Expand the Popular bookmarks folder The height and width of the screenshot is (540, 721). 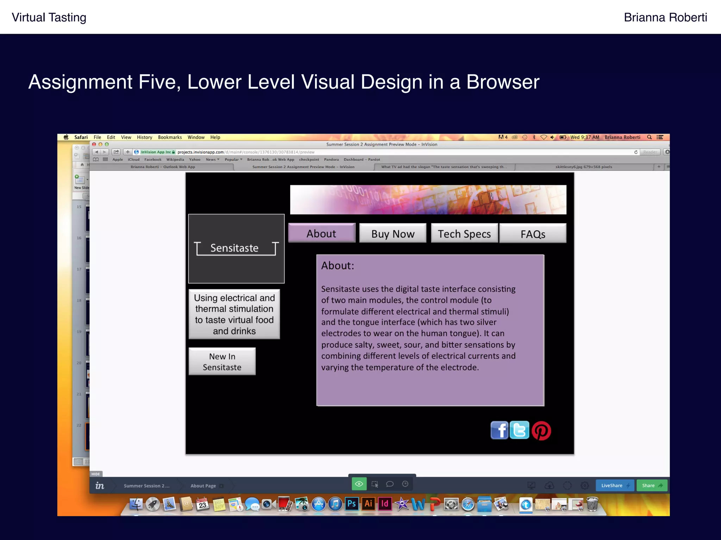pyautogui.click(x=233, y=160)
